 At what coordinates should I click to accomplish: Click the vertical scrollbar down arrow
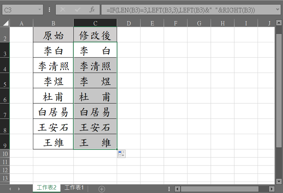coord(279,181)
